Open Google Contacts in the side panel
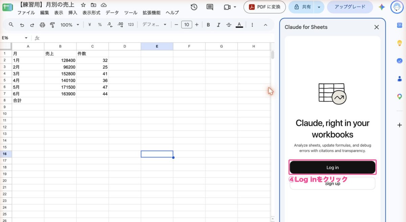The image size is (406, 222). tap(400, 79)
